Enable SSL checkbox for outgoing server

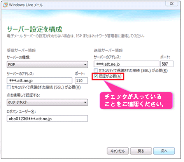[x=96, y=71]
